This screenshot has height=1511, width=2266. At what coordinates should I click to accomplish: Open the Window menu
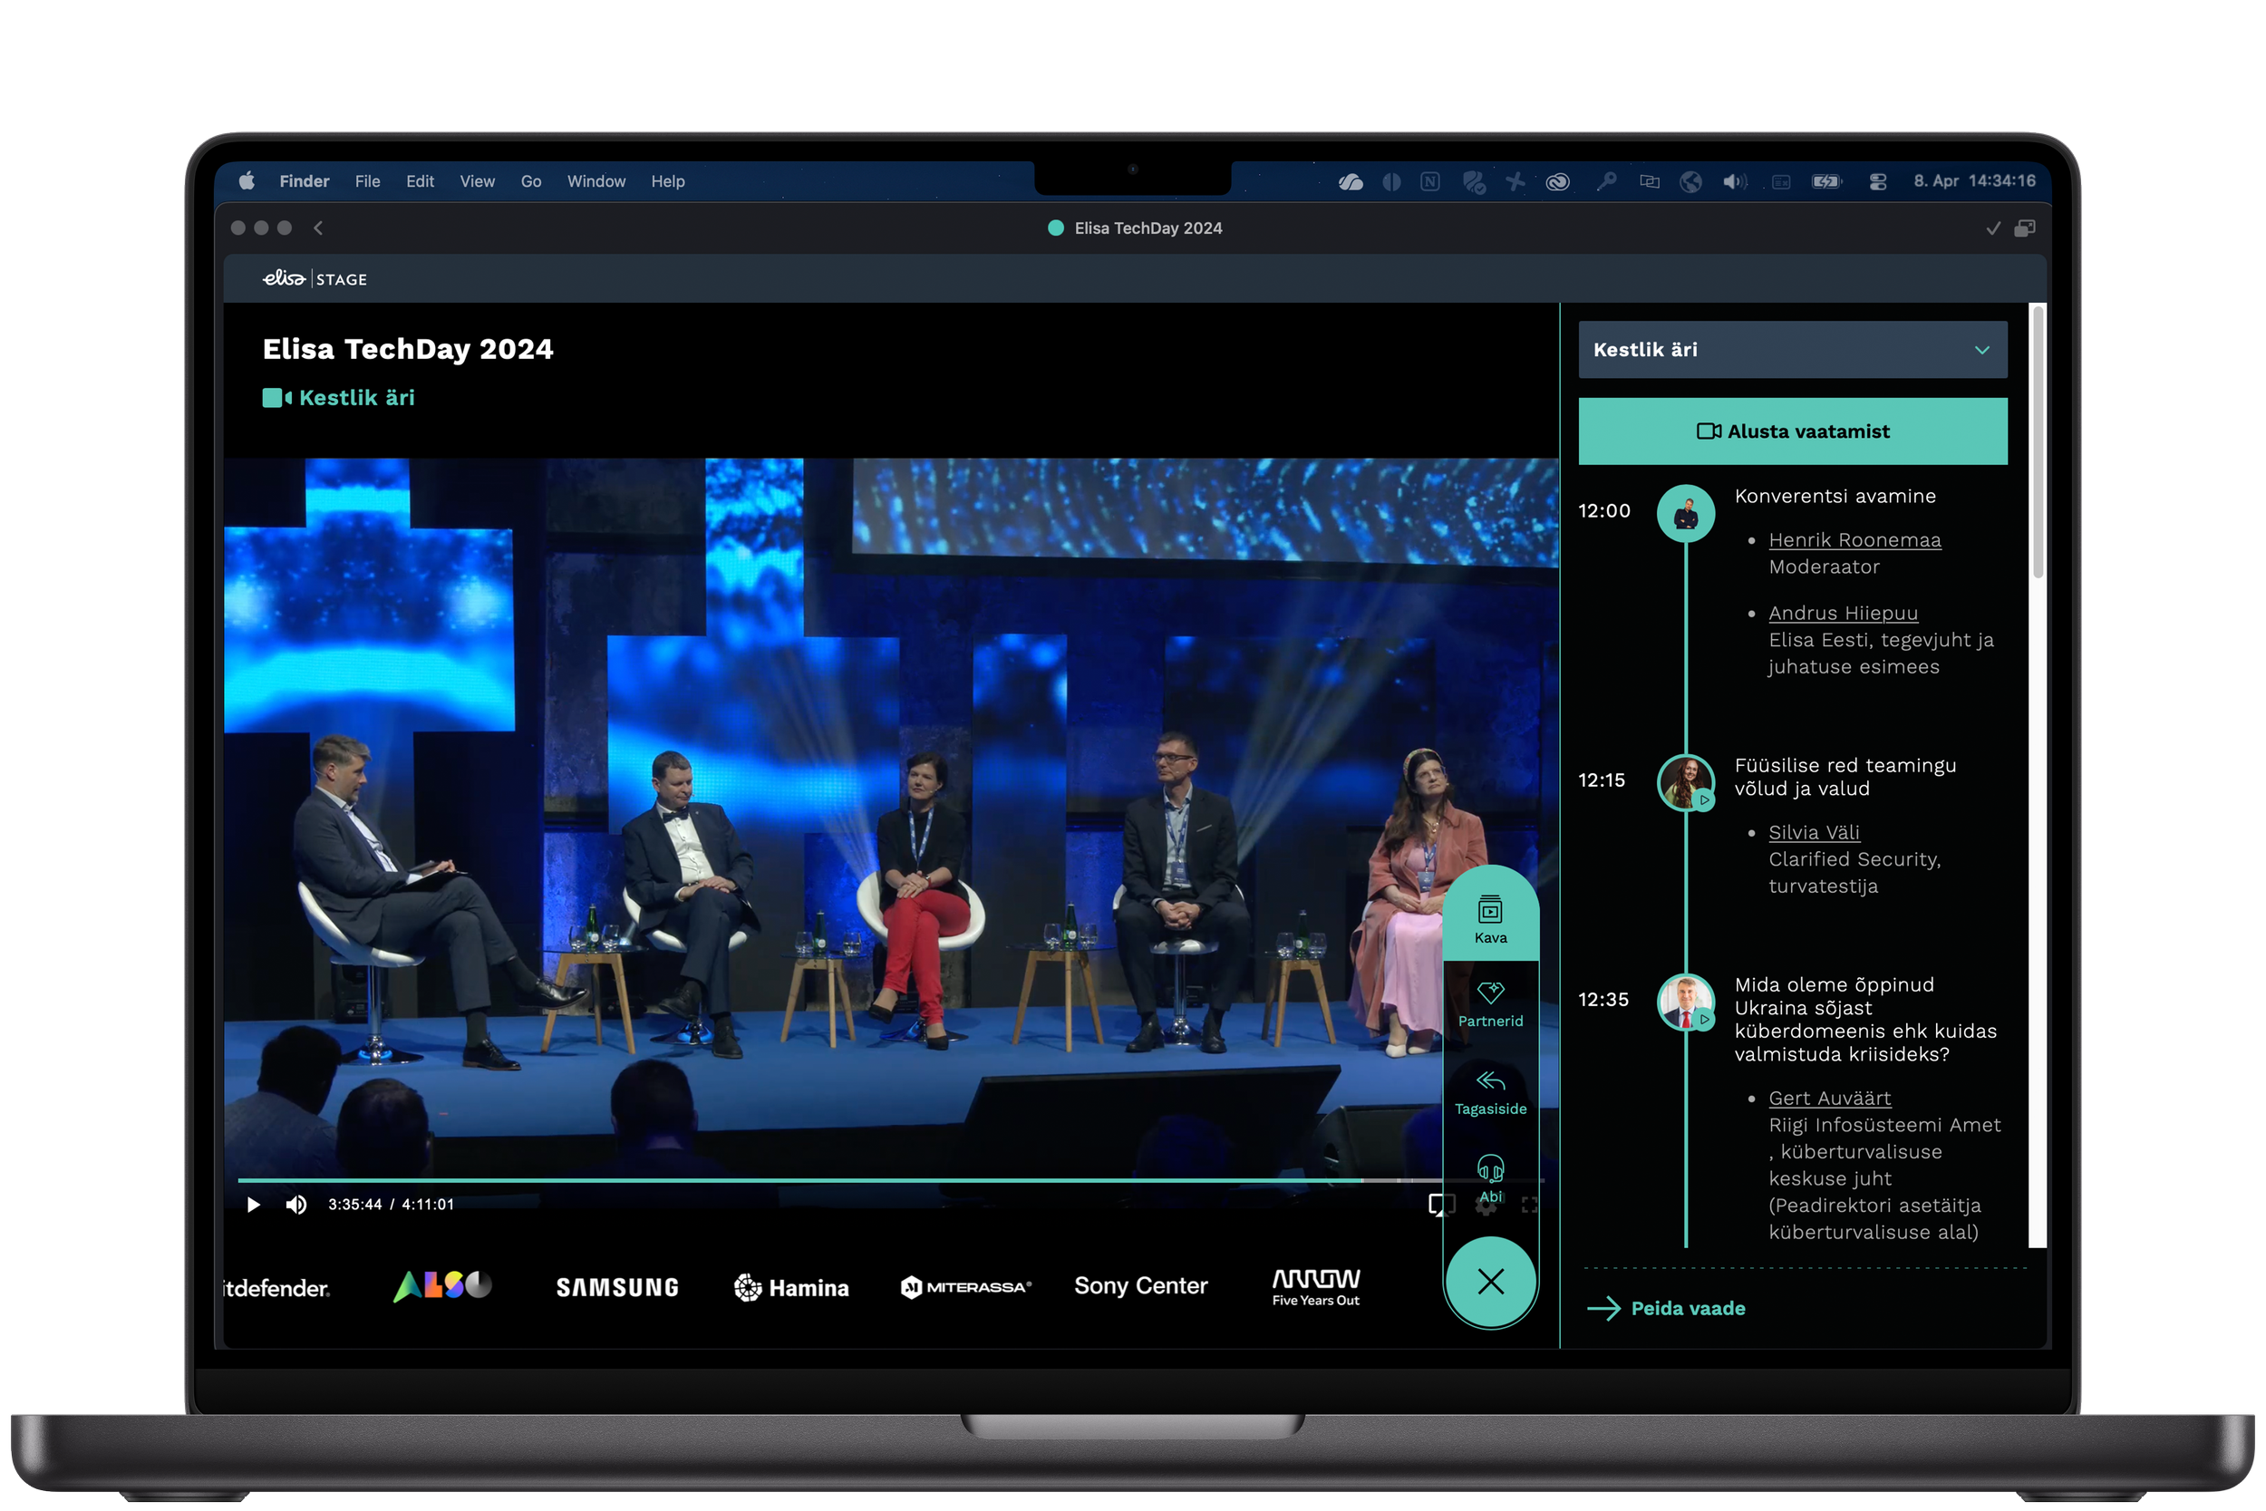click(x=596, y=181)
